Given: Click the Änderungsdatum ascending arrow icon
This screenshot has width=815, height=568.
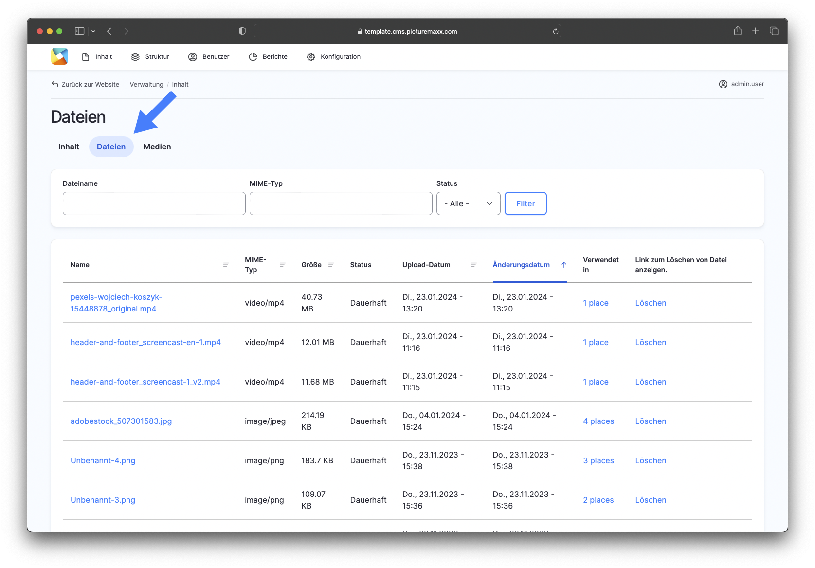Looking at the screenshot, I should pos(564,265).
